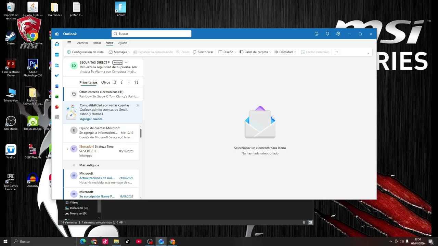Screen dimensions: 438x246
Task: Open Word app icon in Outlook sidebar
Action: [57, 86]
